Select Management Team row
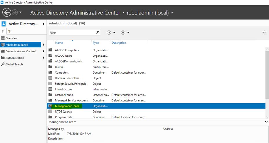Image resolution: width=269 pixels, height=143 pixels. click(x=156, y=106)
